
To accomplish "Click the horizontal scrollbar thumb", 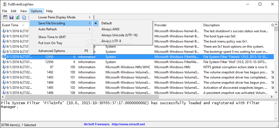I will pyautogui.click(x=82, y=97).
